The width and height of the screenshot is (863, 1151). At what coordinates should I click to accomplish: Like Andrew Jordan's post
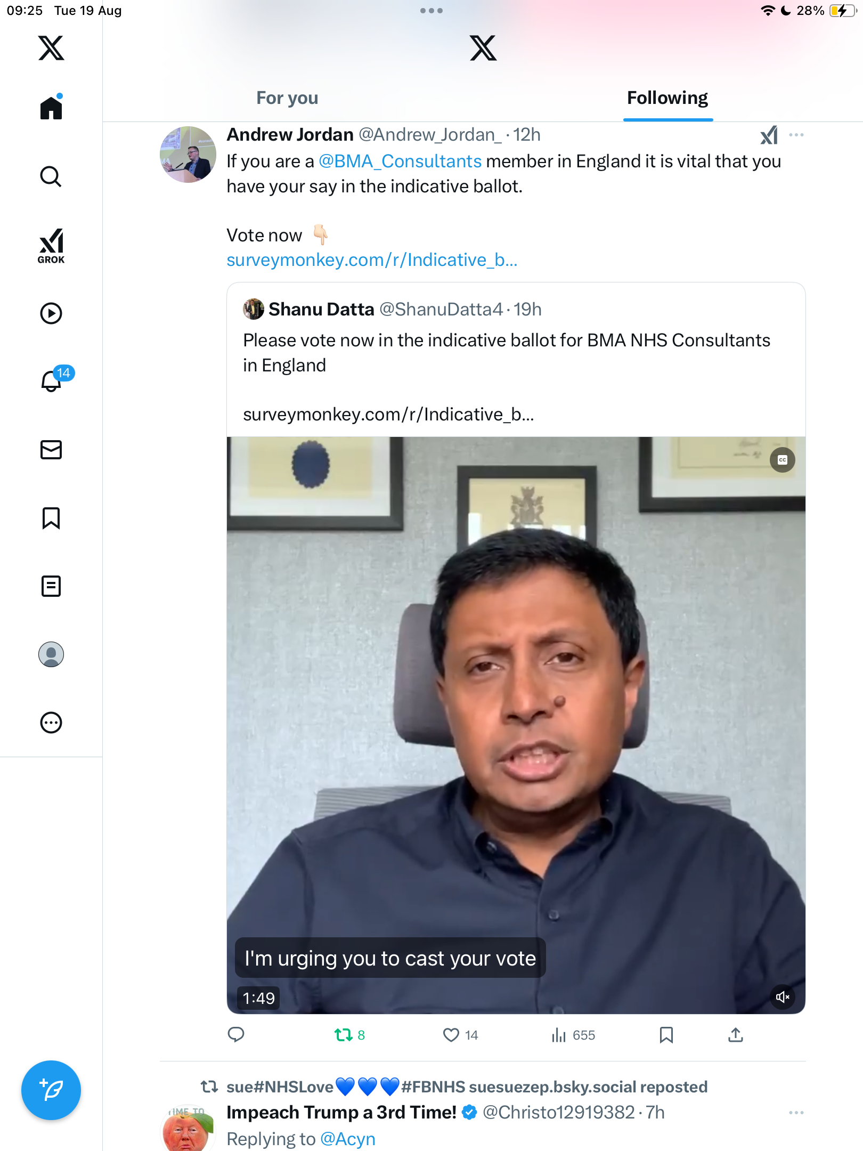click(x=451, y=1035)
